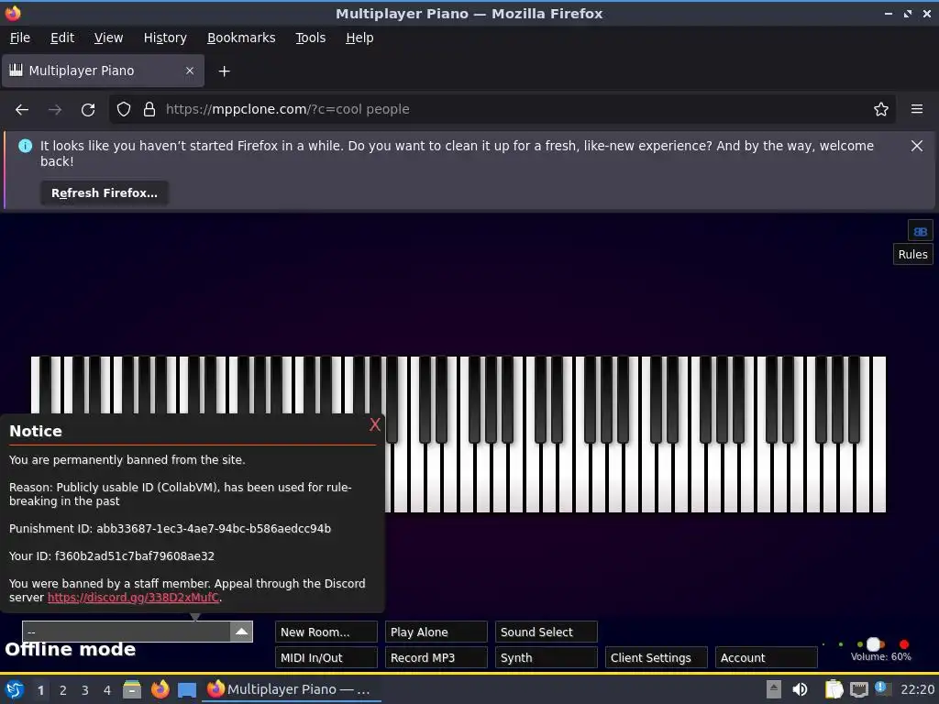Open Client Settings
The width and height of the screenshot is (939, 704).
[657, 657]
